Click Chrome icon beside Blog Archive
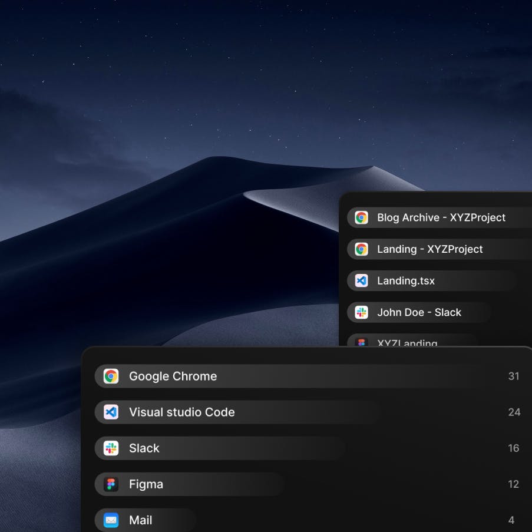This screenshot has width=532, height=532. tap(361, 217)
